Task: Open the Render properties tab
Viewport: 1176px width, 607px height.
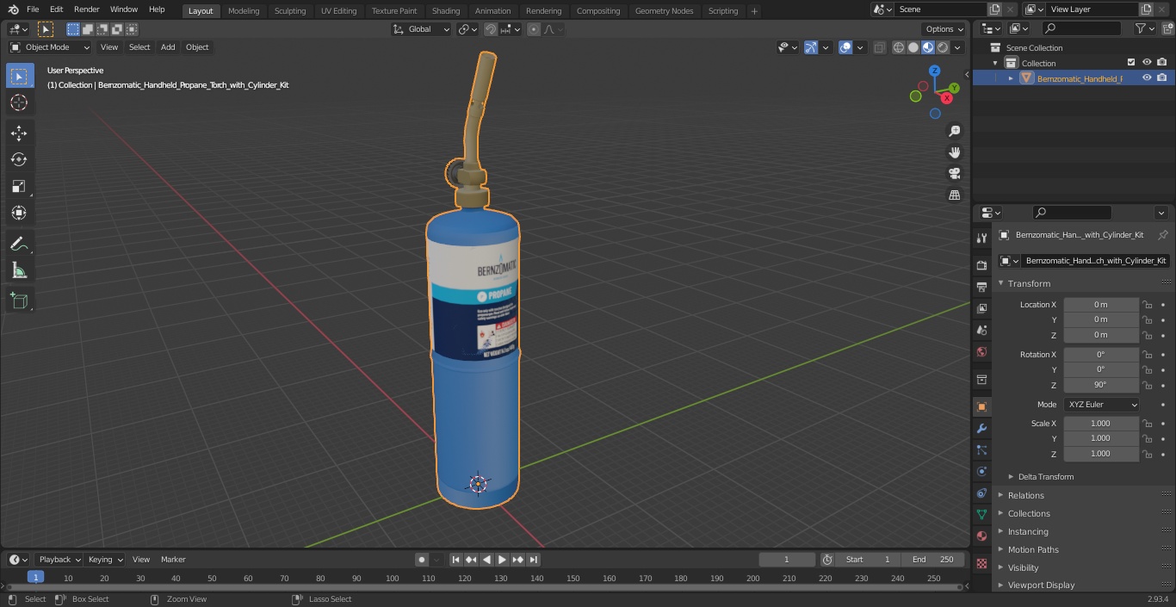Action: click(981, 265)
